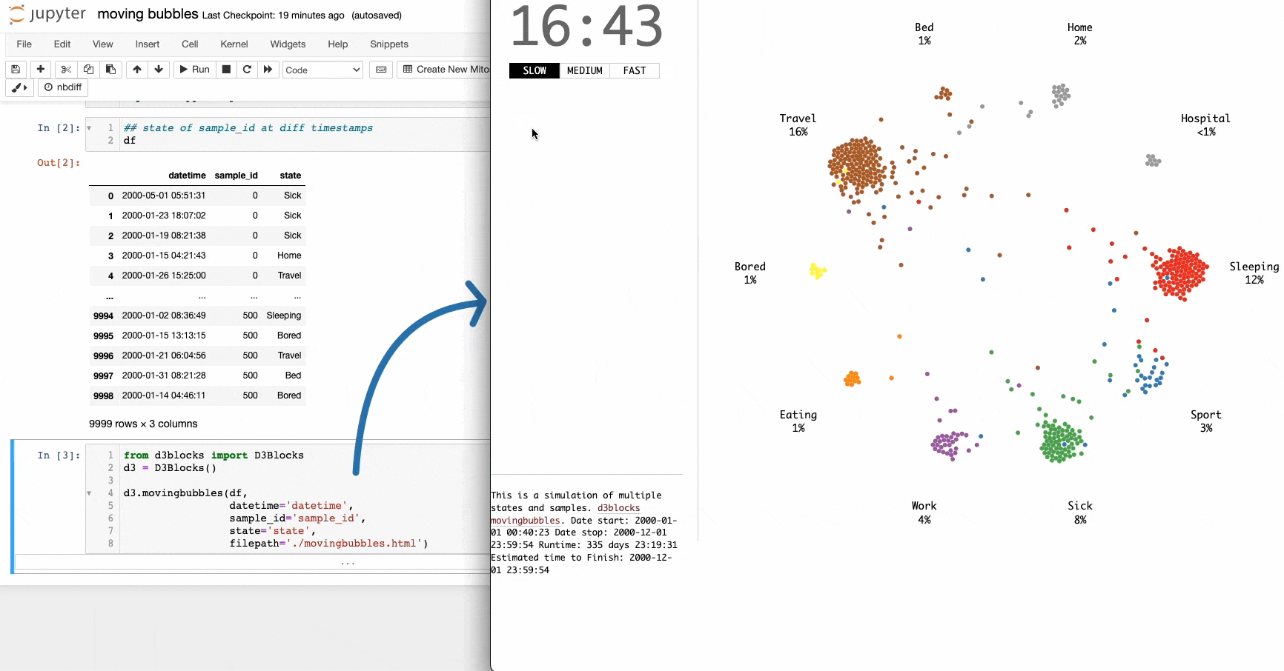Insert a new cell using the plus icon

tap(41, 69)
